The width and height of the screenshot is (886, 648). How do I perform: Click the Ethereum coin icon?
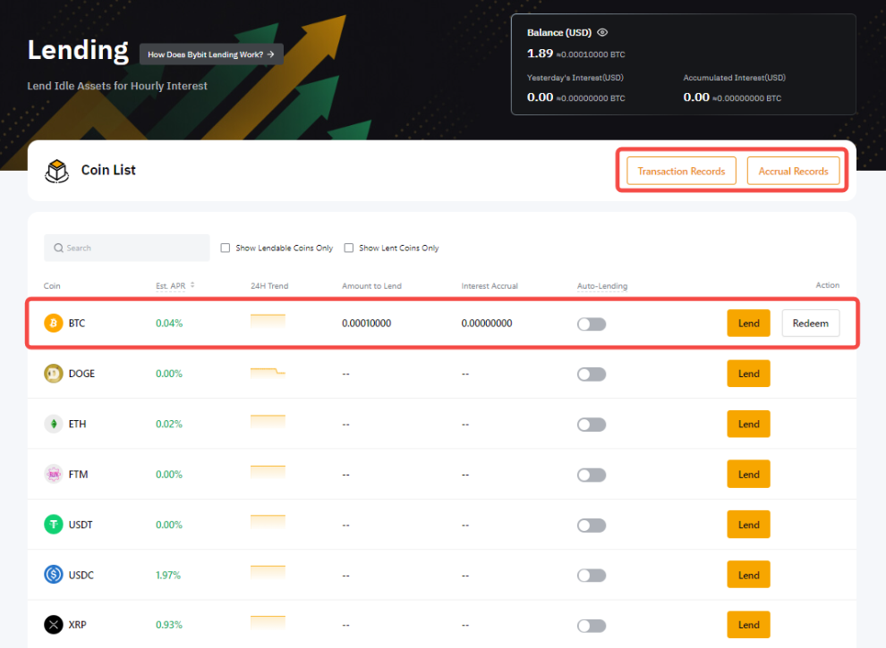point(54,424)
